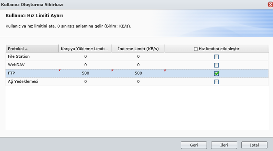Edit the FTP upload limit value 500

tap(85, 73)
